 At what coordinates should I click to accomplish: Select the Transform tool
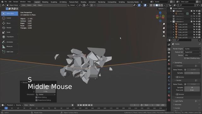(x=10, y=37)
